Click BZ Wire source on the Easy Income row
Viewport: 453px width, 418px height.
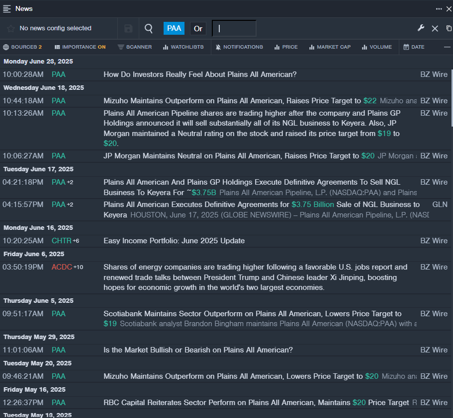tap(434, 241)
